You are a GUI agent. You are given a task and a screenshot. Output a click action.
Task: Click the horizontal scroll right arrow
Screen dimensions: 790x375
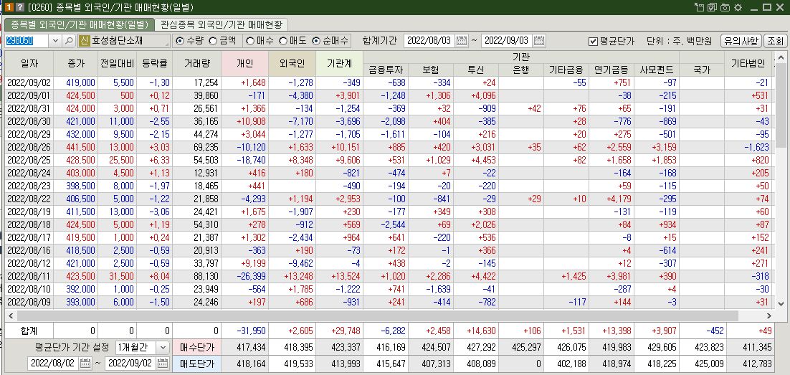[768, 315]
